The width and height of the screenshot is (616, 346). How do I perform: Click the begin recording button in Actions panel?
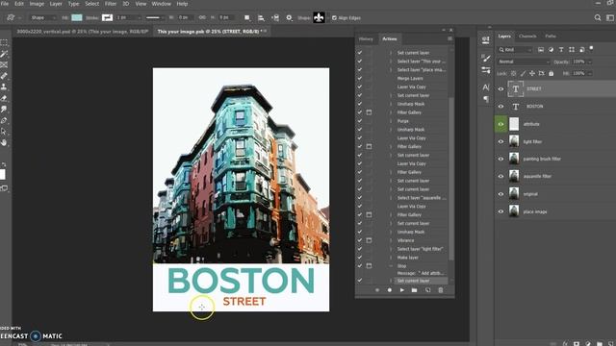click(389, 290)
